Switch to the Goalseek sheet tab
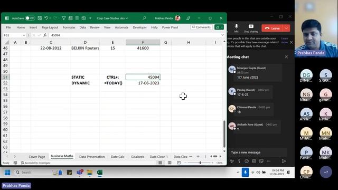Screen dimensions: 338x190 pos(137,157)
